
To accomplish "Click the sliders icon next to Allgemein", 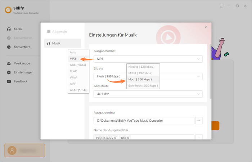I will [x=49, y=32].
